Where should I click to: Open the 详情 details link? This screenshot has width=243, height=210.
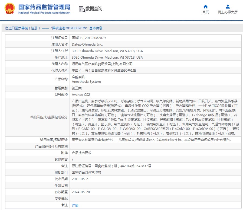coord(75,205)
